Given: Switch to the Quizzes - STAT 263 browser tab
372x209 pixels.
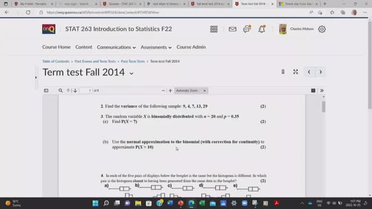Looking at the screenshot, I should (120, 4).
